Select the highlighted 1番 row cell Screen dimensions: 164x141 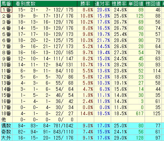pyautogui.click(x=6, y=10)
